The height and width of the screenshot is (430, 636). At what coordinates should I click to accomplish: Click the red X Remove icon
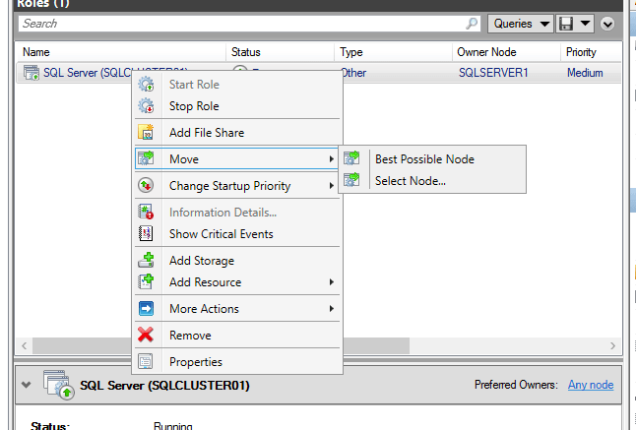(146, 335)
